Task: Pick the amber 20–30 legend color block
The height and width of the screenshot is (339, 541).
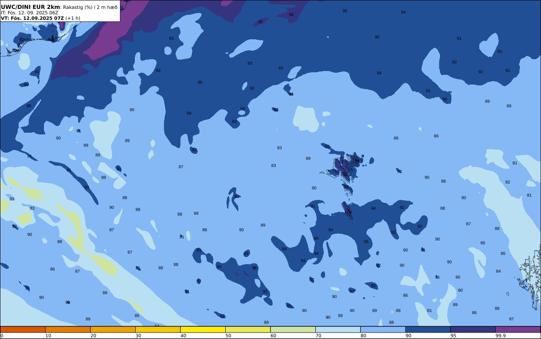Action: (x=113, y=329)
